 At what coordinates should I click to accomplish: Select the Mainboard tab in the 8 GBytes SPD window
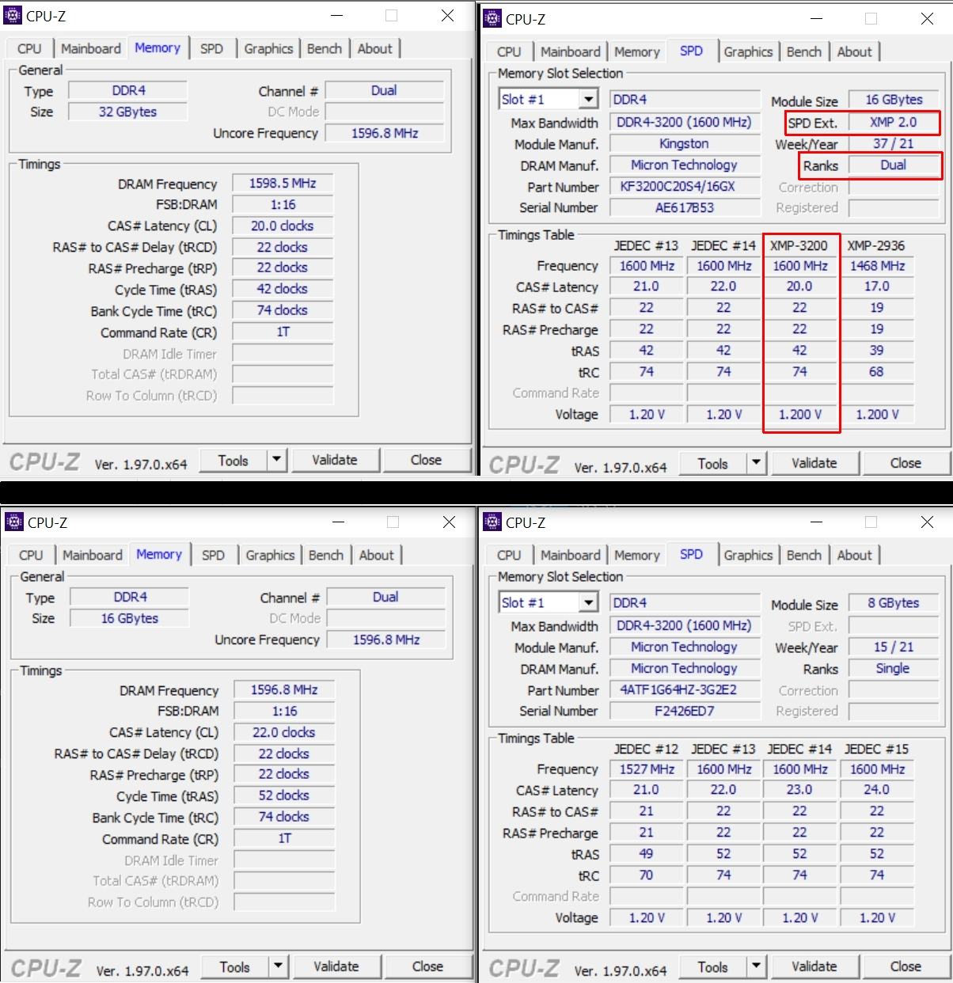coord(571,555)
